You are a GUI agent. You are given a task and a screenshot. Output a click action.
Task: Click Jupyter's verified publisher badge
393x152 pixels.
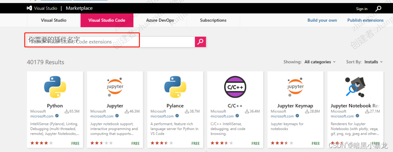pyautogui.click(x=117, y=116)
